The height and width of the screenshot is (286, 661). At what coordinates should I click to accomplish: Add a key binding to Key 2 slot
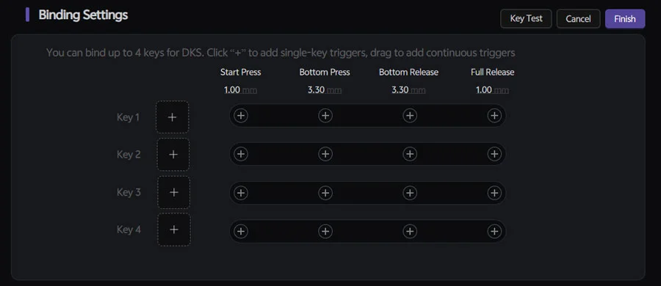coord(173,155)
